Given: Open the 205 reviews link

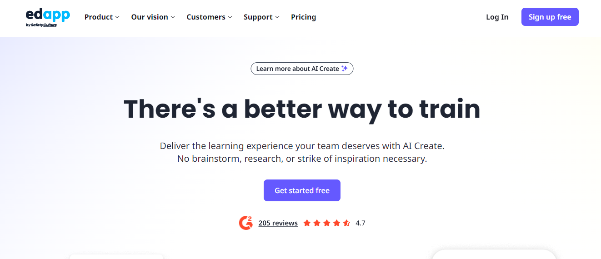Looking at the screenshot, I should tap(278, 223).
